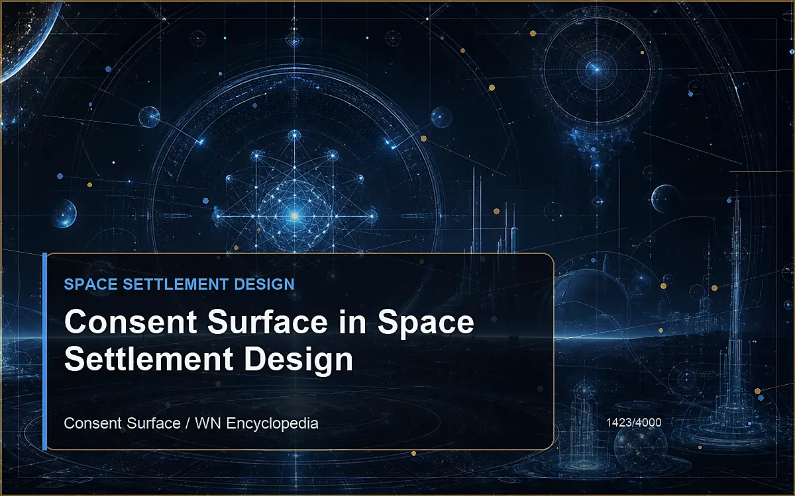Click the "Consent Surface in Space Settlement Design" title
This screenshot has height=496, width=795.
click(269, 341)
